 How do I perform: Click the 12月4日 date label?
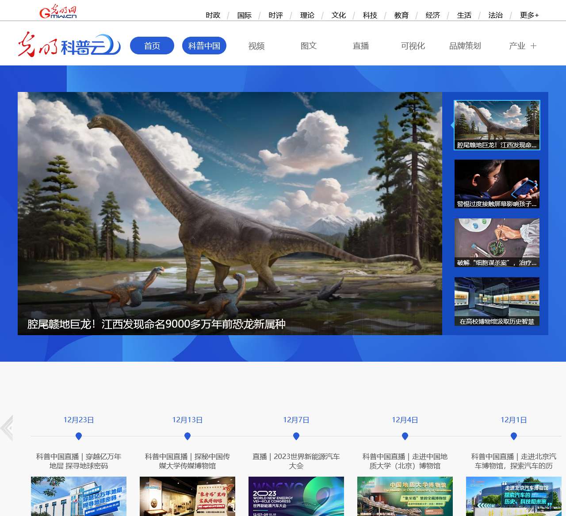coord(405,420)
